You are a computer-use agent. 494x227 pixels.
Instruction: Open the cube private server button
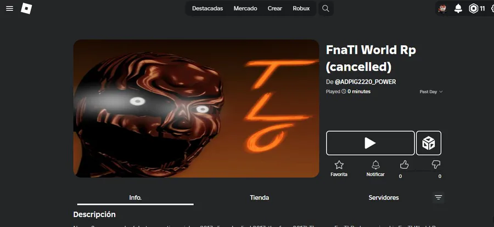pos(429,143)
